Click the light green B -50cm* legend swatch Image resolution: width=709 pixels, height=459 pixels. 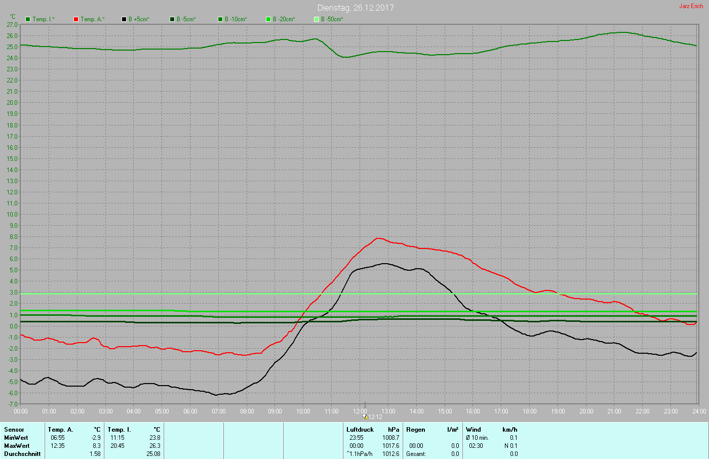tap(317, 19)
